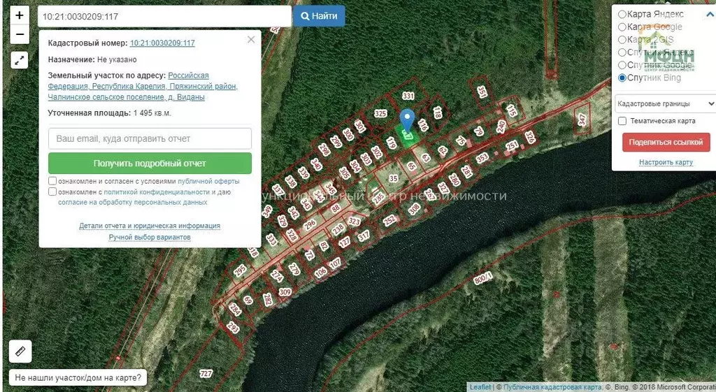Image resolution: width=716 pixels, height=392 pixels.
Task: Select Карта 2GIS radio option
Action: pos(622,40)
